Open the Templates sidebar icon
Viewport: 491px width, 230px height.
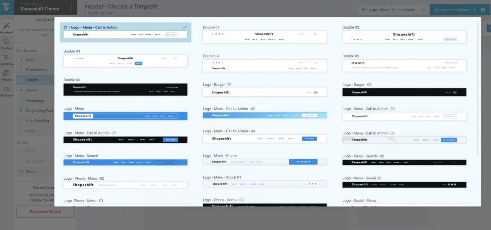click(7, 75)
